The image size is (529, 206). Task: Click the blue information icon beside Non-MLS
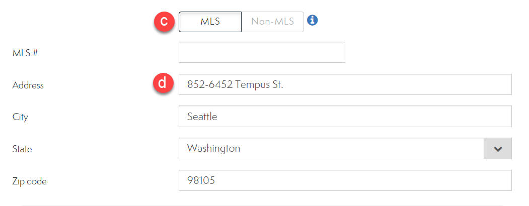(x=313, y=21)
